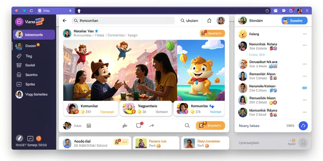The image size is (323, 161).
Task: Click the magnifier icon in the post action bar
Action: (187, 125)
